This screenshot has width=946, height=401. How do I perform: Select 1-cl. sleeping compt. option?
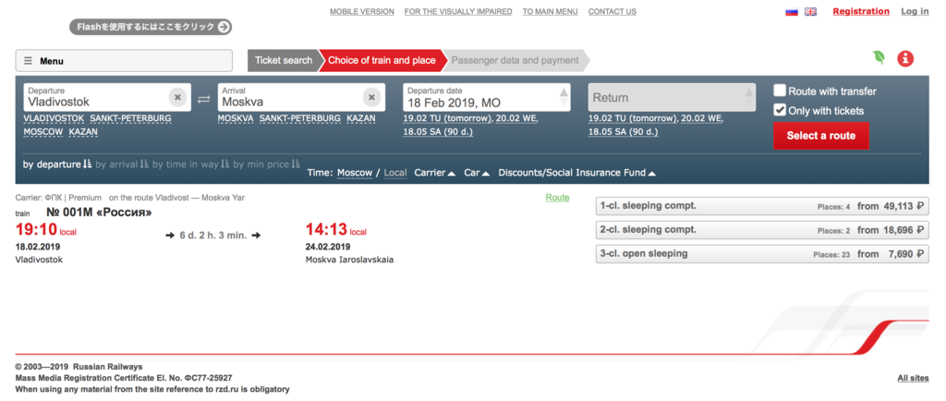762,206
